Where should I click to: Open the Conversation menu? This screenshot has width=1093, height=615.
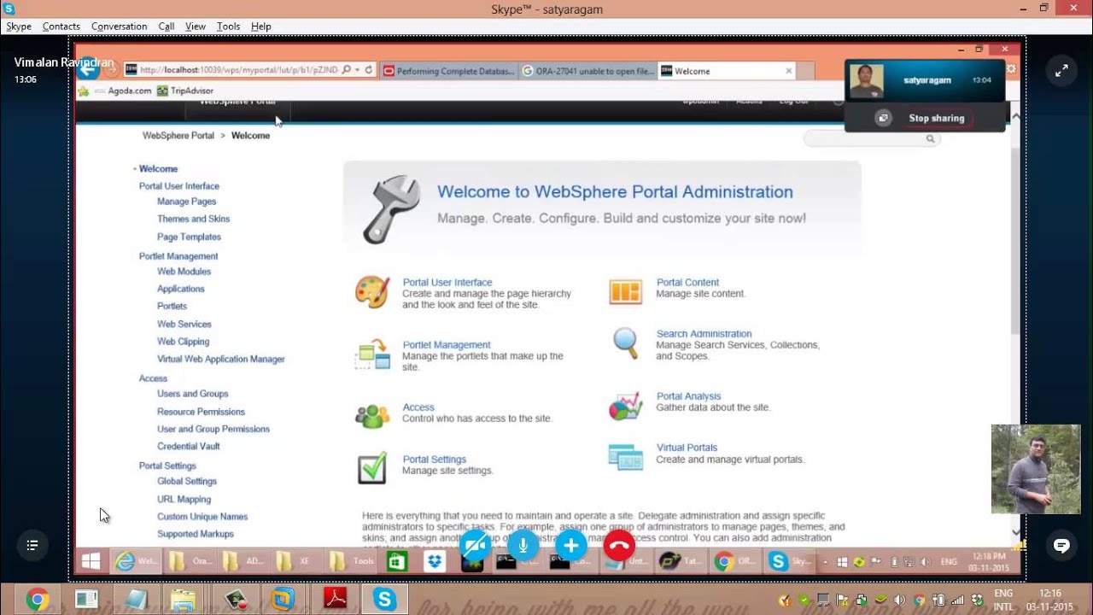pos(120,26)
